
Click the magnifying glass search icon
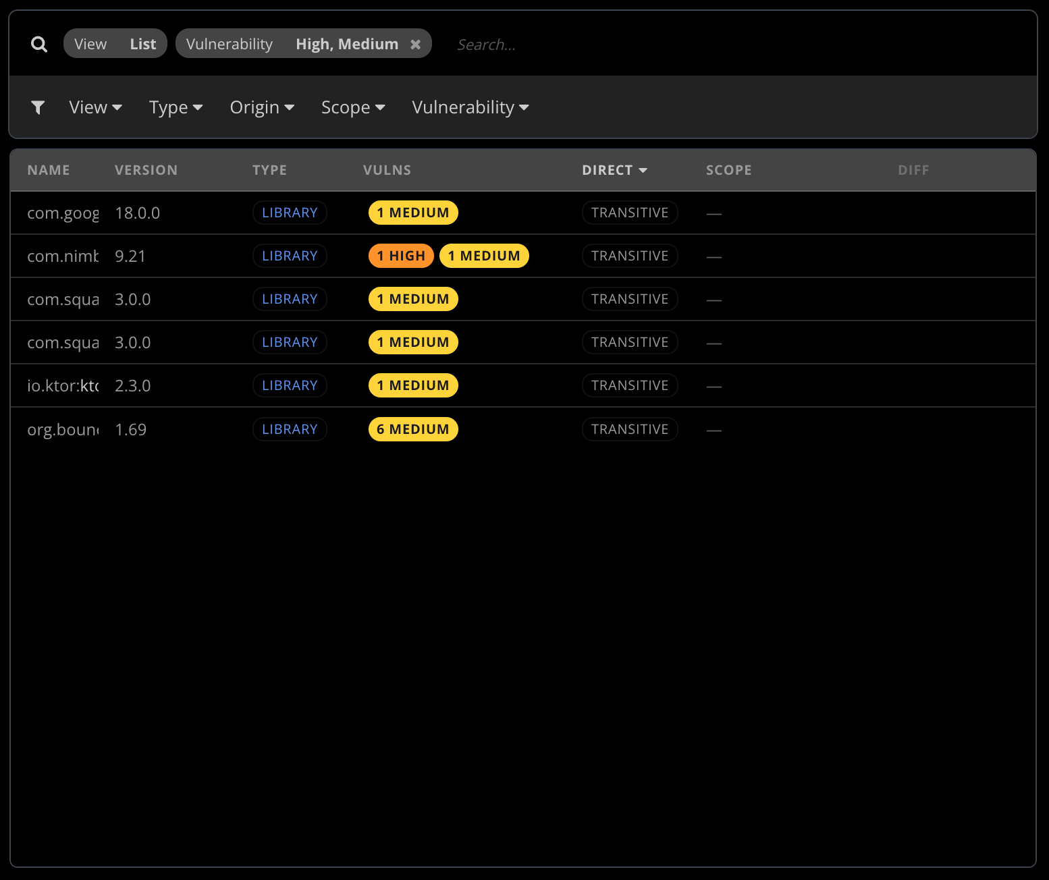tap(39, 45)
